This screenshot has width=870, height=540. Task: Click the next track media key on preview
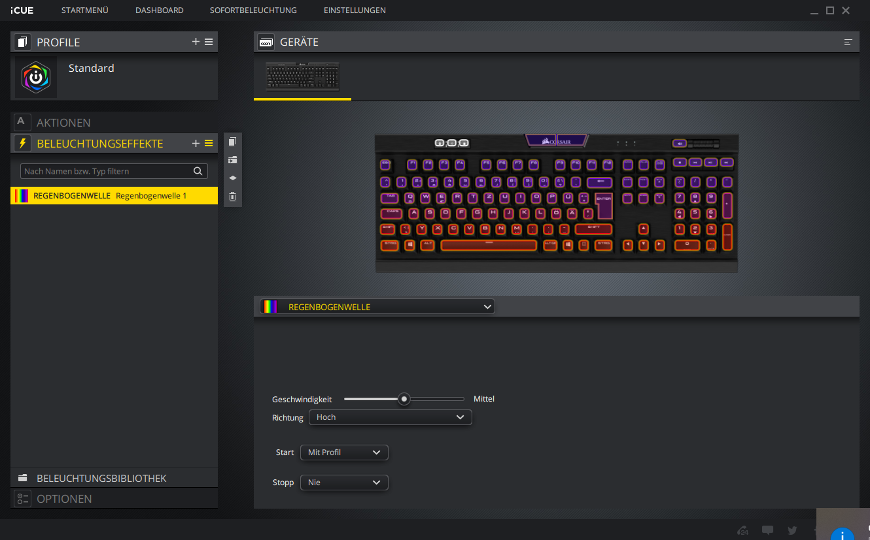pyautogui.click(x=727, y=162)
